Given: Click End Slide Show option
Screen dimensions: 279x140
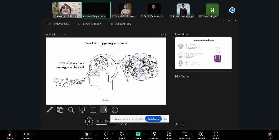Looking at the screenshot, I should coord(121,24).
